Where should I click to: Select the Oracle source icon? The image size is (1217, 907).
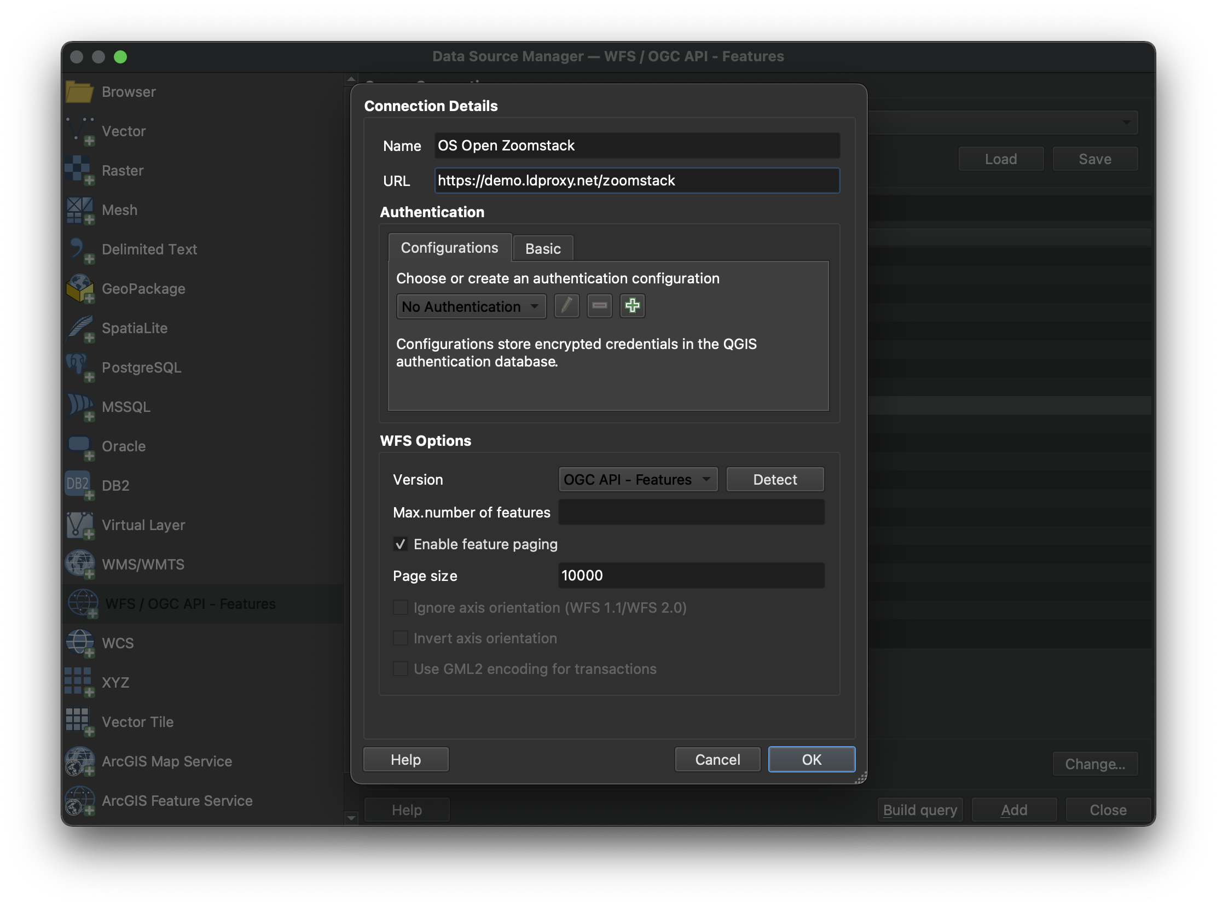click(x=80, y=447)
